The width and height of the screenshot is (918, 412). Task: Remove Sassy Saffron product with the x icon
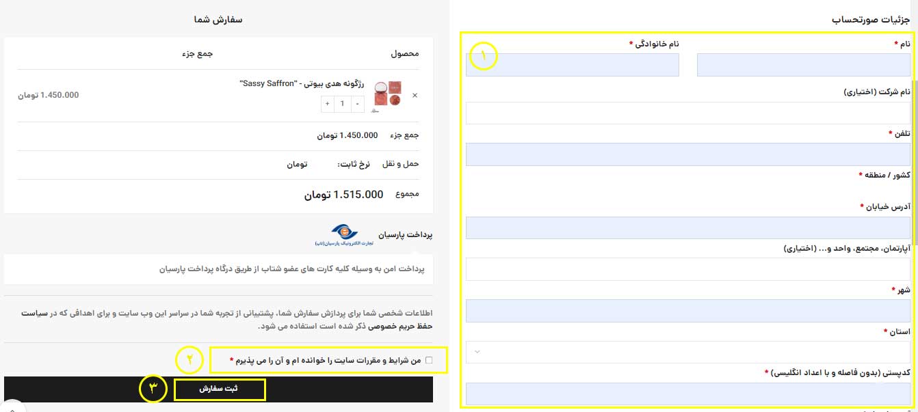pyautogui.click(x=415, y=95)
